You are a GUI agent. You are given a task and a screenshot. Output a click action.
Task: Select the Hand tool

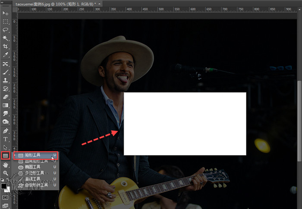point(6,165)
